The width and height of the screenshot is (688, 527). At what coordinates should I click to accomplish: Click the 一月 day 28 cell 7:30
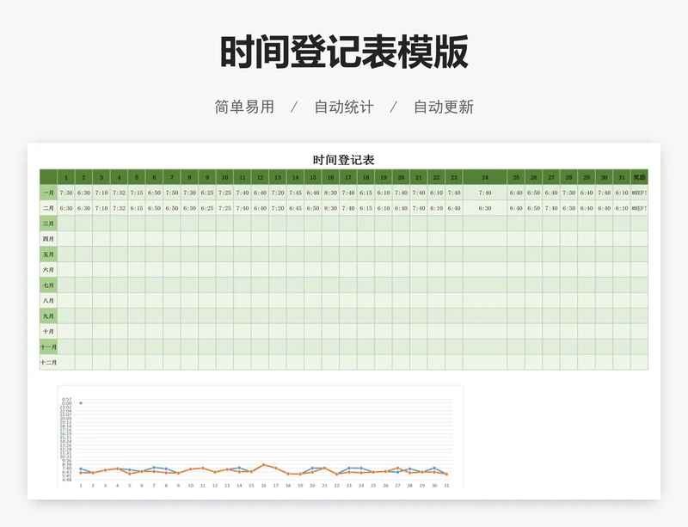coord(568,193)
